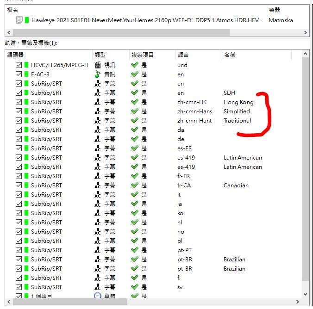Viewport: 313px width, 309px height.
Task: Click the left arrow of the file list scrollbar
Action: pos(9,32)
